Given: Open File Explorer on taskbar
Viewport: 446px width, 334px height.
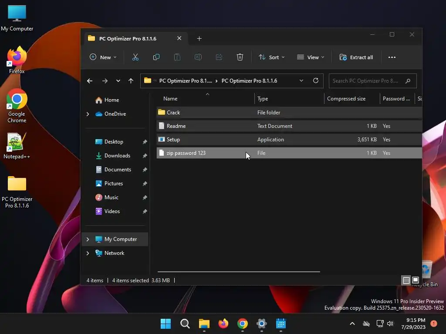Looking at the screenshot, I should [204, 324].
